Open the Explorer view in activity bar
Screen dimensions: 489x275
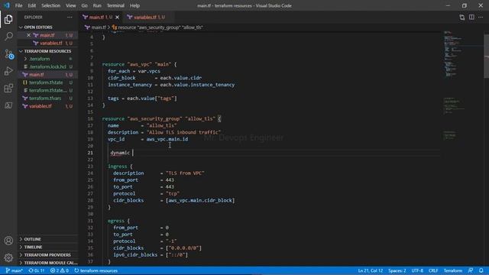pos(8,19)
